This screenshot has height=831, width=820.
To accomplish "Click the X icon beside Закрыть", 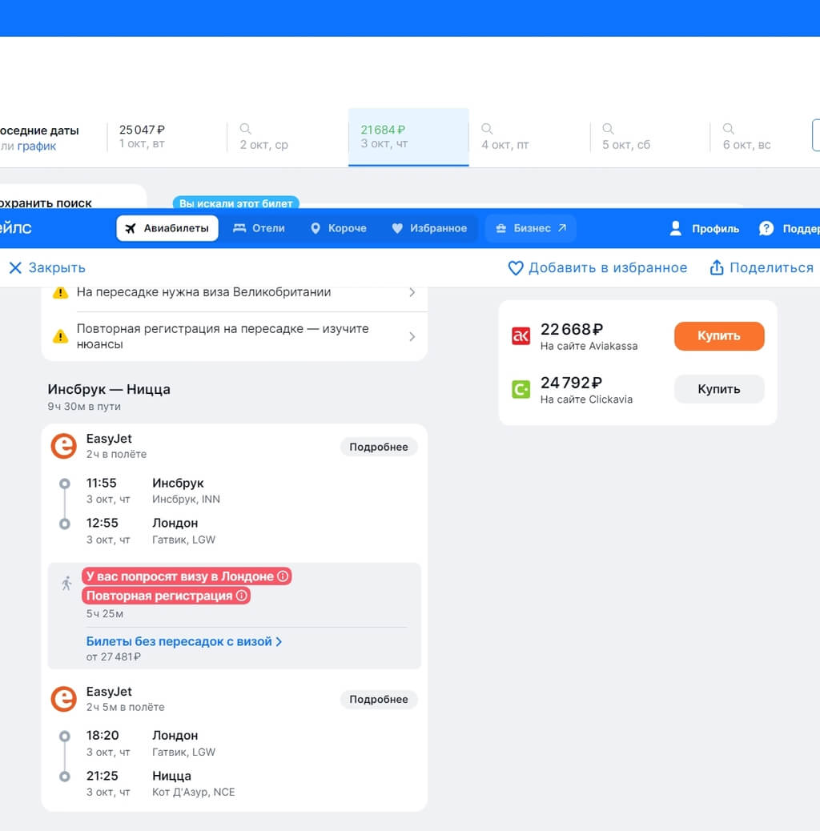I will point(15,268).
